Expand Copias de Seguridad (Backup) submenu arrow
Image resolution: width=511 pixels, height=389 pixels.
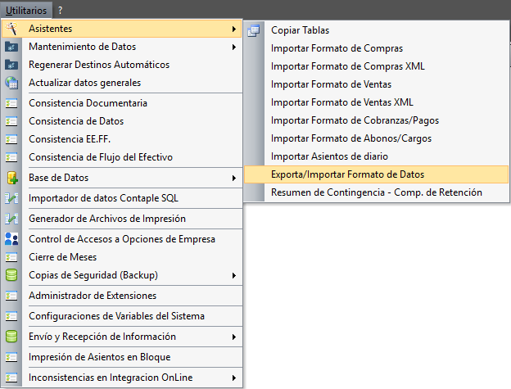point(234,276)
